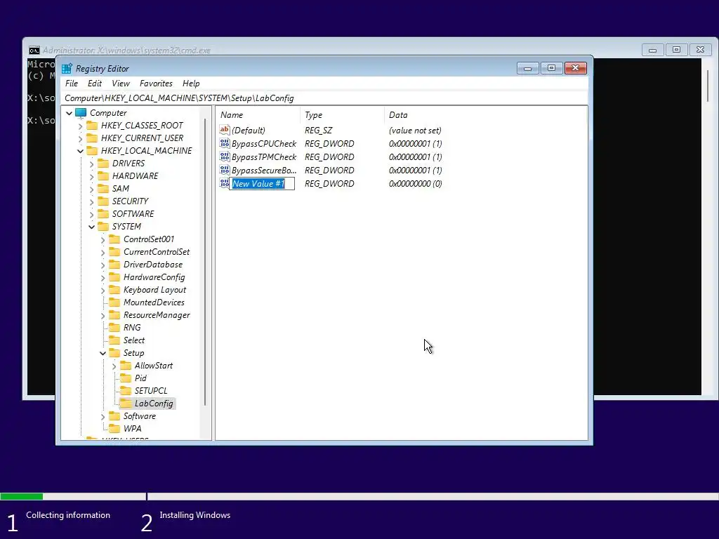Image resolution: width=719 pixels, height=539 pixels.
Task: Select the CurrentControlSet key
Action: pyautogui.click(x=157, y=252)
